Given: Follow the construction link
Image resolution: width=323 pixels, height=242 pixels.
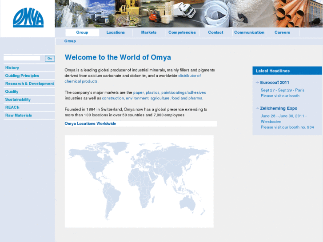Looking at the screenshot, I should (x=113, y=98).
